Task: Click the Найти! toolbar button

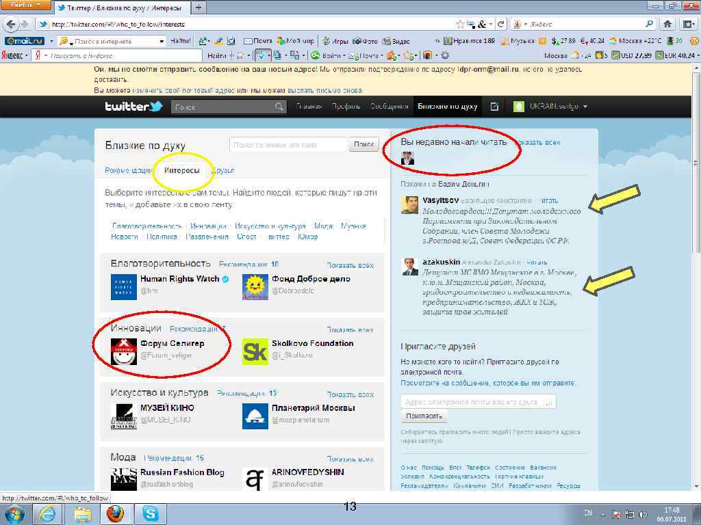Action: pos(181,41)
